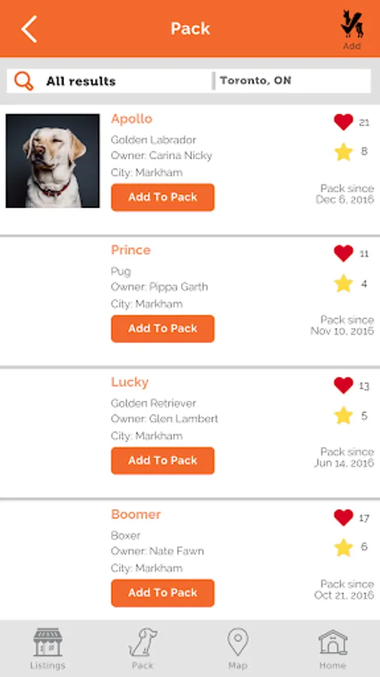Screen dimensions: 380x677
Task: Select the All results search field
Action: (110, 81)
